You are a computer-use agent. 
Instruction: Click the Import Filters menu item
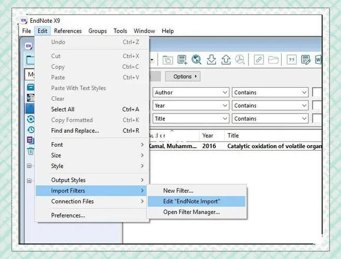pyautogui.click(x=92, y=191)
